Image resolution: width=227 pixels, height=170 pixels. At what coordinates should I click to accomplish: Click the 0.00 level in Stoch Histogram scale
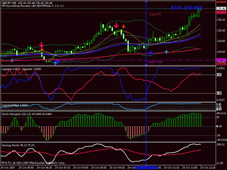(219, 126)
